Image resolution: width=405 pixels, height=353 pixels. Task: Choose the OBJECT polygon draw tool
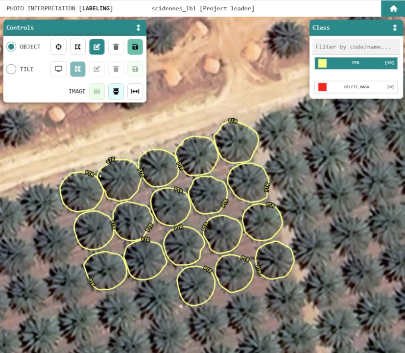click(x=78, y=47)
